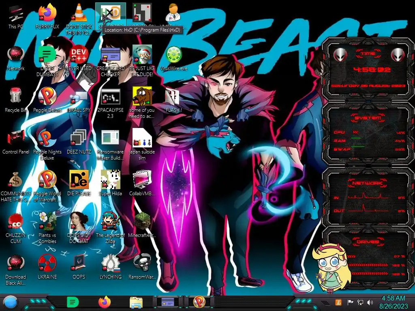The image size is (415, 311).
Task: Click the TIME header in the gadget
Action: pos(368,54)
